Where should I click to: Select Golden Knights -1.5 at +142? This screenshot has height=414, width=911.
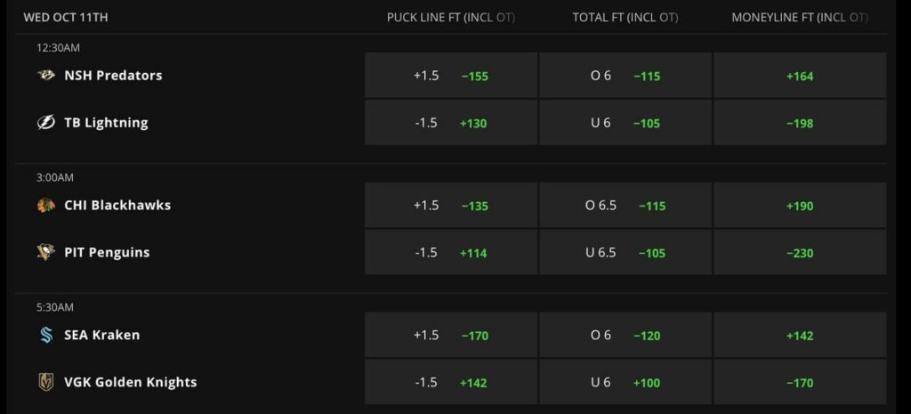[x=451, y=382]
